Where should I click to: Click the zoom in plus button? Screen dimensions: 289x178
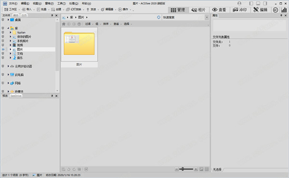click(196, 169)
